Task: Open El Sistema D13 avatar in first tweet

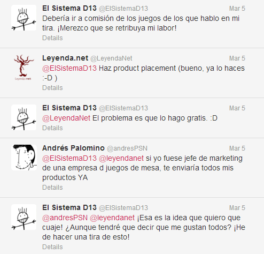Action: (24, 18)
